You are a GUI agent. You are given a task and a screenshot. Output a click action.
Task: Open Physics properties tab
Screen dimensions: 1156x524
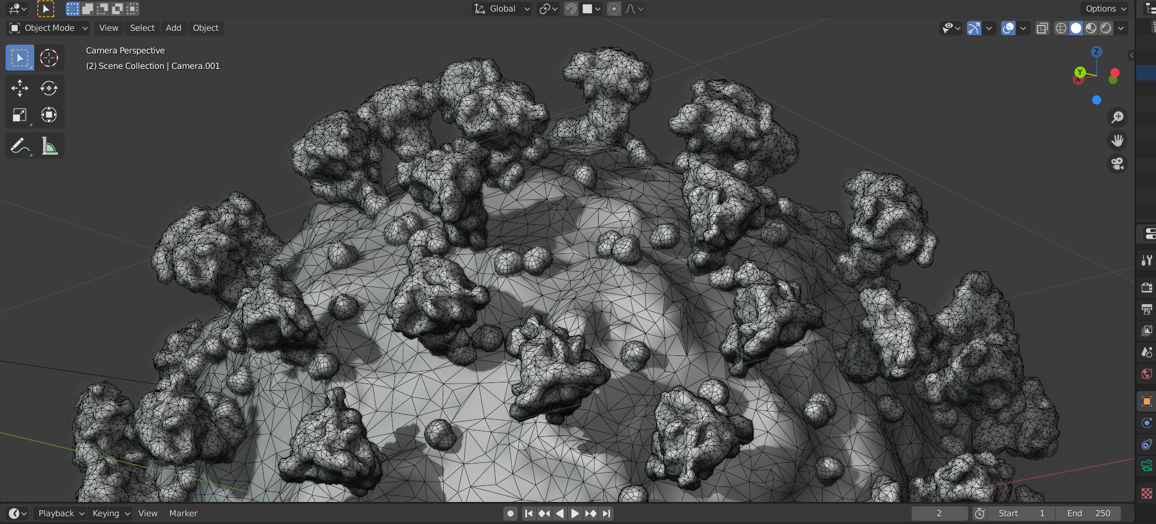click(1147, 423)
